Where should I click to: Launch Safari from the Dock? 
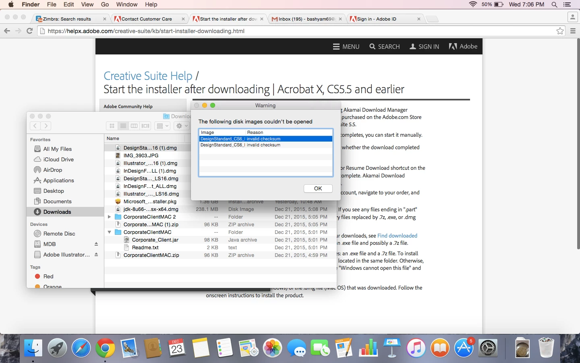[81, 348]
